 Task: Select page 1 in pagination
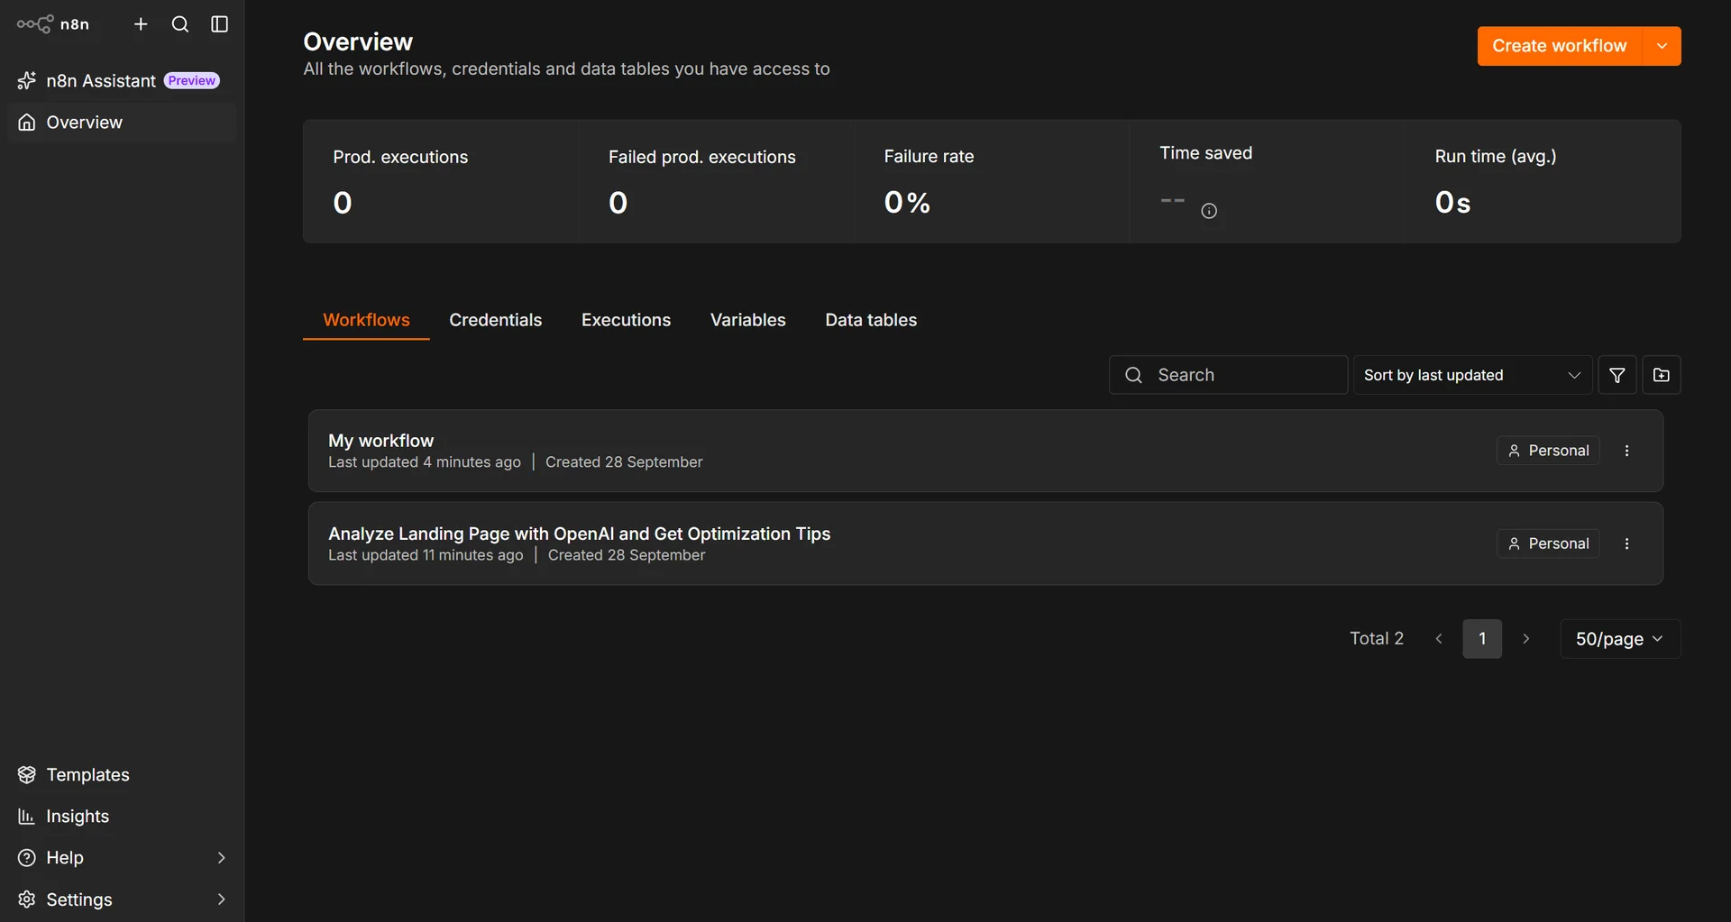[1482, 639]
